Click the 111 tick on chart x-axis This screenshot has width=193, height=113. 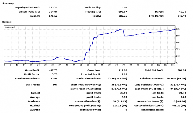(x=173, y=65)
